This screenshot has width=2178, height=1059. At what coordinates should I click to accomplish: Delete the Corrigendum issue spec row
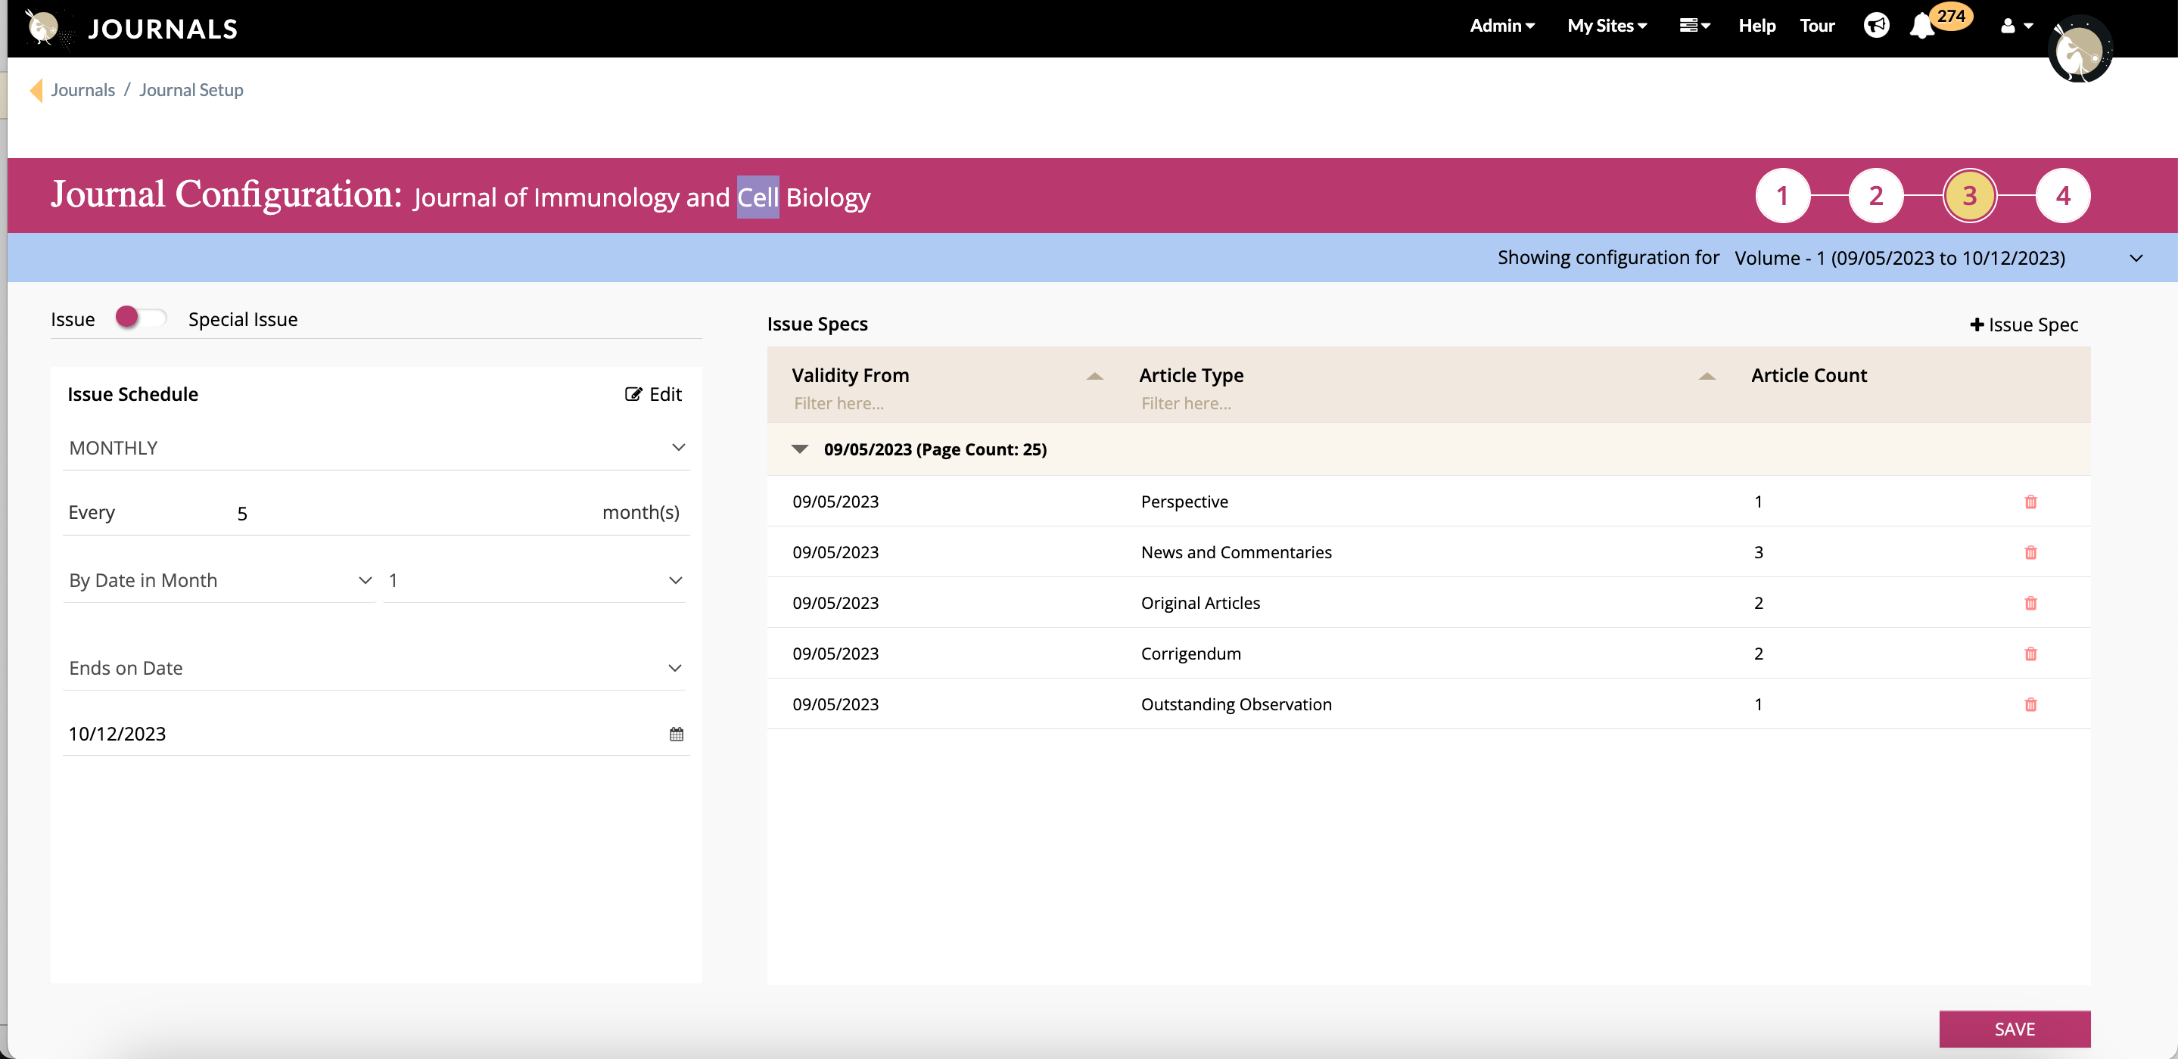tap(2030, 654)
